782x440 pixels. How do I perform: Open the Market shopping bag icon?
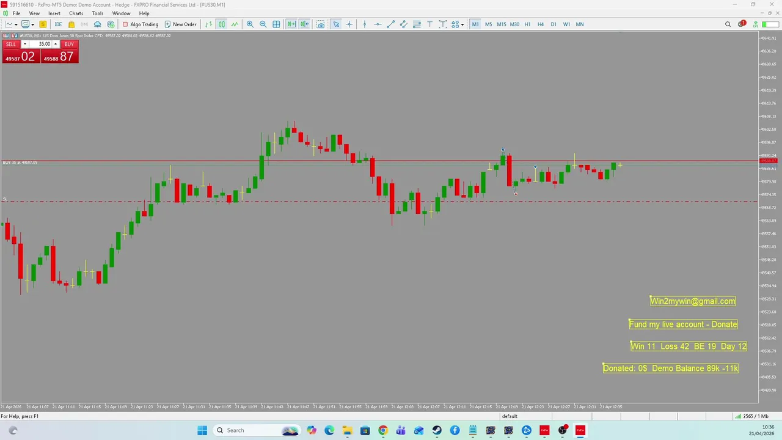[x=71, y=24]
